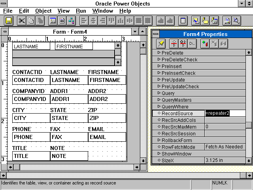Viewport: 253px width, 190px height.
Task: Click the print preview magnifier icon
Action: pos(236,21)
